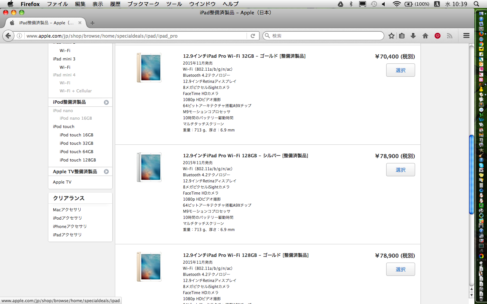Open the Firefox hamburger menu
This screenshot has width=487, height=304.
pos(466,36)
